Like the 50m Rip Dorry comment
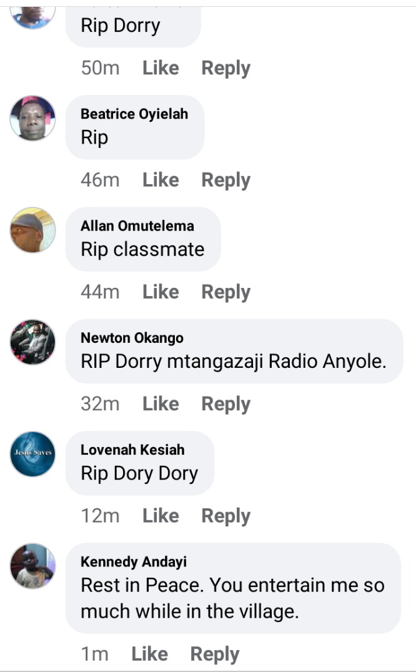Viewport: 416px width, 672px height. 161,68
